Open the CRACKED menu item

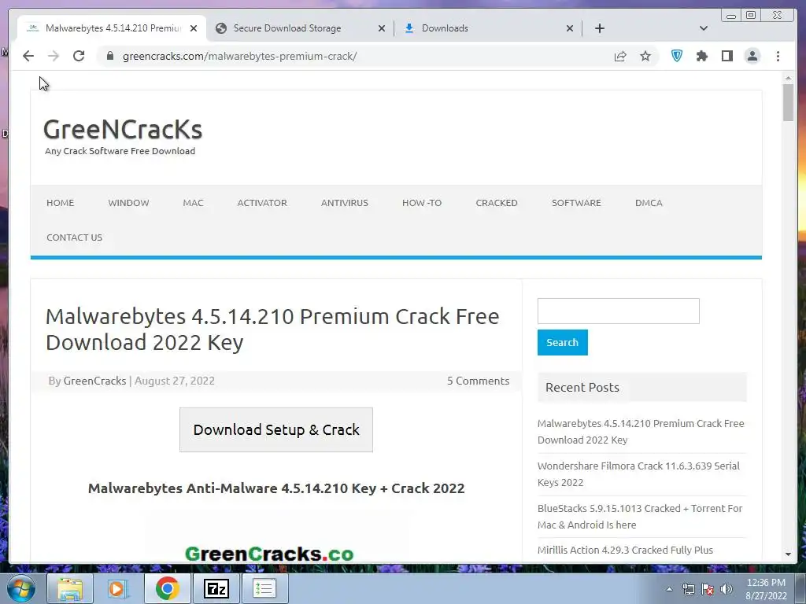(497, 203)
